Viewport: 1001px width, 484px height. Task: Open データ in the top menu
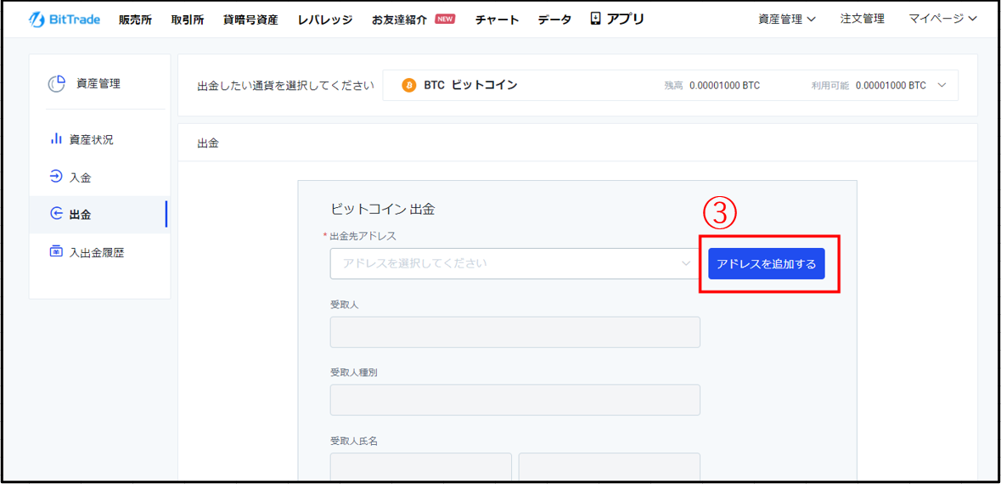coord(554,20)
